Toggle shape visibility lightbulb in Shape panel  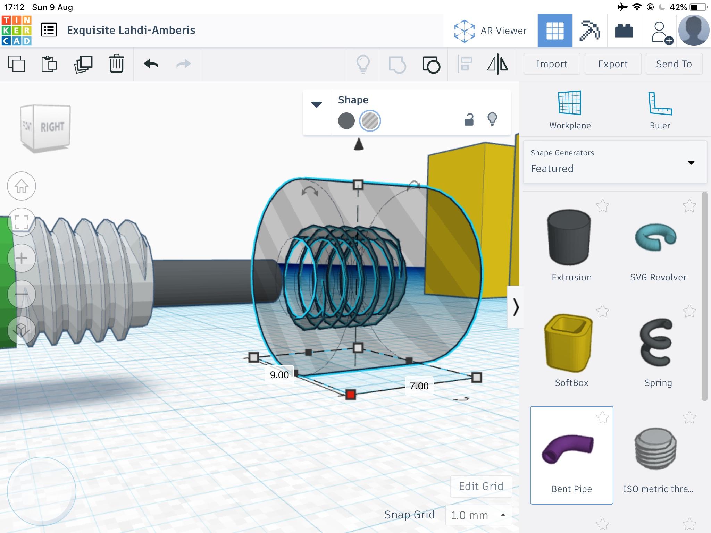[492, 119]
